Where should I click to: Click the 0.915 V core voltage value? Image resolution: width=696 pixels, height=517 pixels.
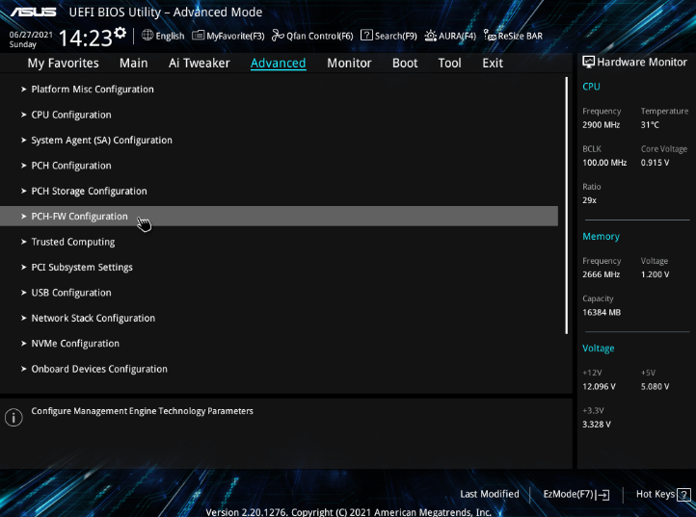coord(655,163)
